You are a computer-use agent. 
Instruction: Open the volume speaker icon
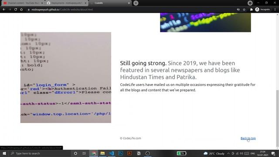pos(242,154)
